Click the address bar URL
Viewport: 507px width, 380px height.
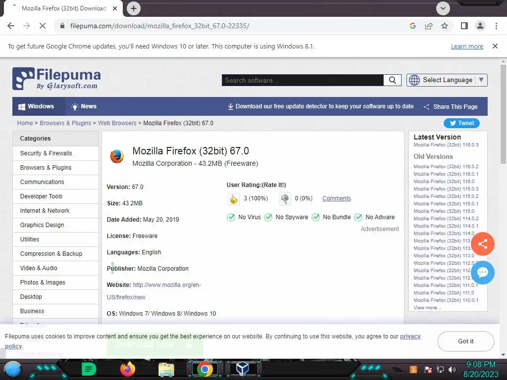pyautogui.click(x=160, y=26)
